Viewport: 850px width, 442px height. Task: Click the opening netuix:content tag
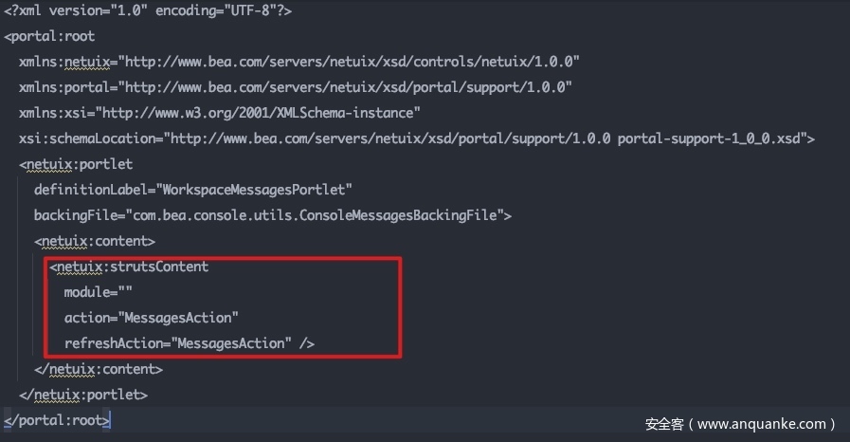[95, 241]
